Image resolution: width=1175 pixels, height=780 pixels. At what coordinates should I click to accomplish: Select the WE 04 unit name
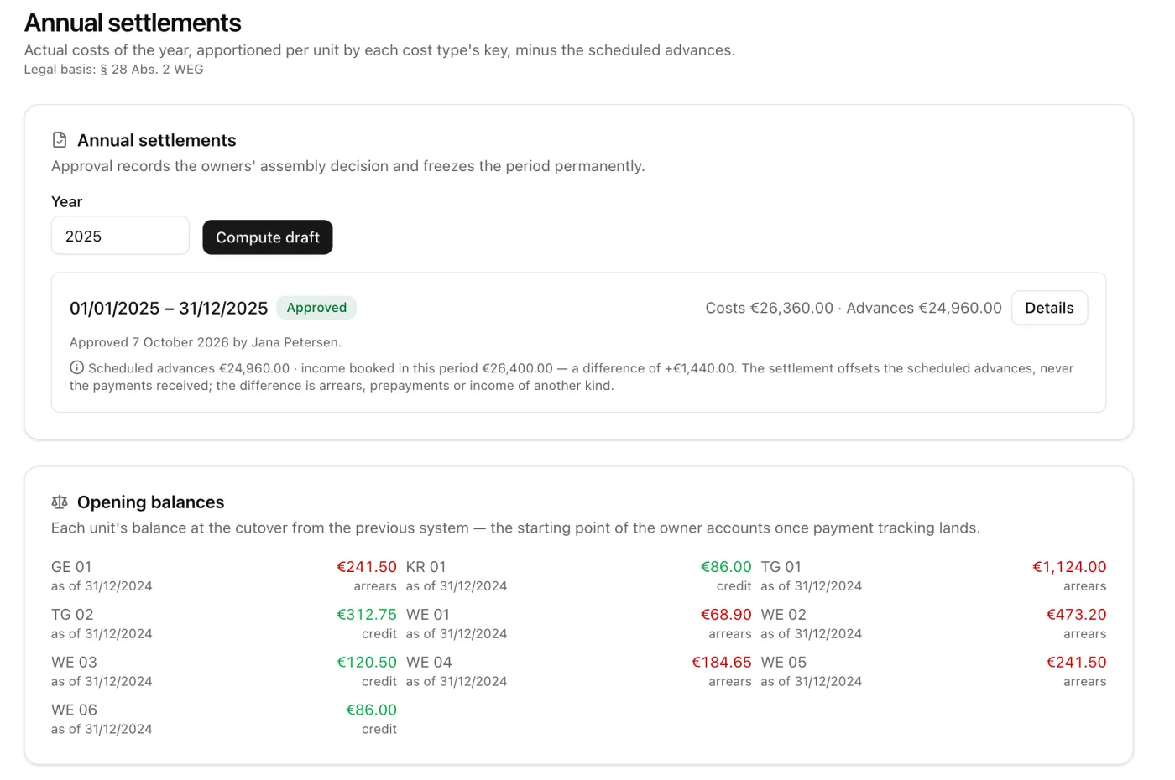pyautogui.click(x=429, y=663)
